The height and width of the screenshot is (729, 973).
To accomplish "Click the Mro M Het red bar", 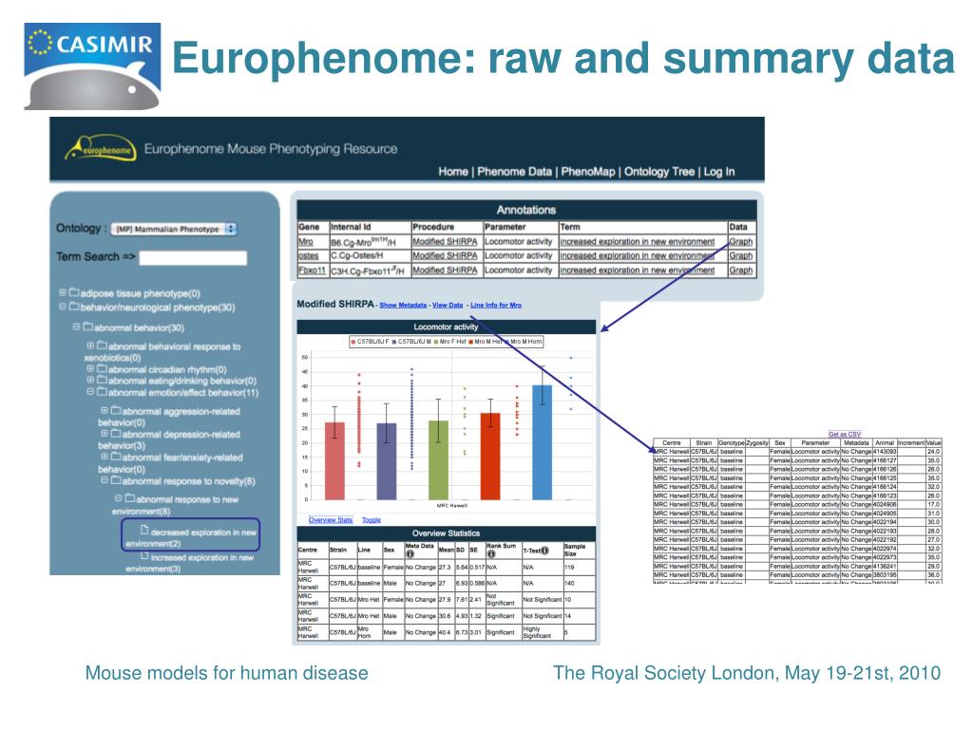I will coord(490,457).
